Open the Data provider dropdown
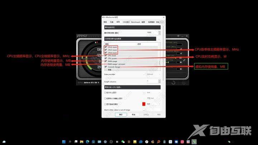The image size is (258, 145). click(x=153, y=74)
